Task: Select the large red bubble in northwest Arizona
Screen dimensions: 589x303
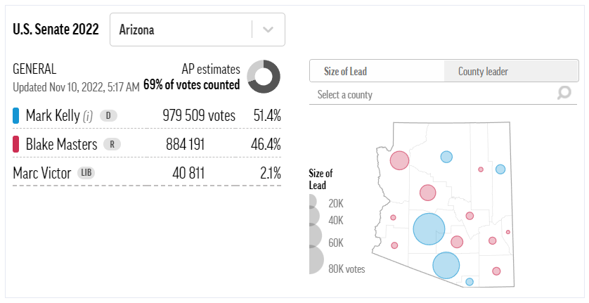Action: tap(399, 161)
